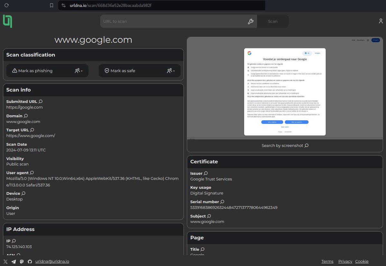
Task: Search by certificate Subject magnifier icon
Action: click(x=209, y=216)
